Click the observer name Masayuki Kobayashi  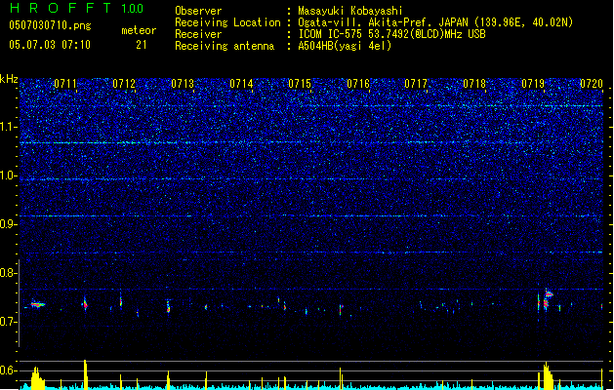pos(350,11)
